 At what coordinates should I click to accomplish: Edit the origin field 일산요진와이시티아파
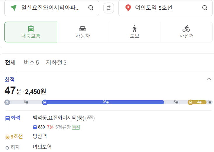tap(51, 8)
